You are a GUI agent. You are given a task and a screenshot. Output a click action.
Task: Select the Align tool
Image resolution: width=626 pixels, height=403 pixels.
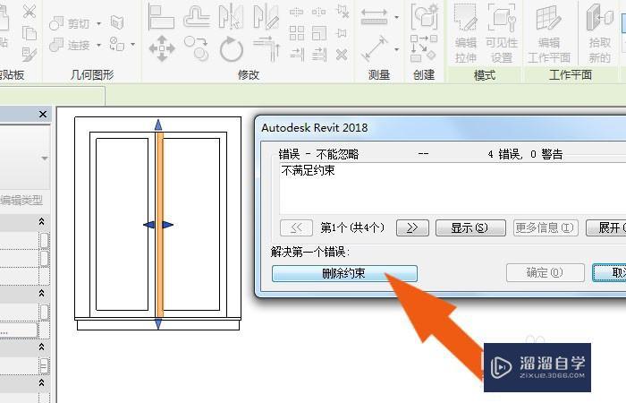coord(161,17)
